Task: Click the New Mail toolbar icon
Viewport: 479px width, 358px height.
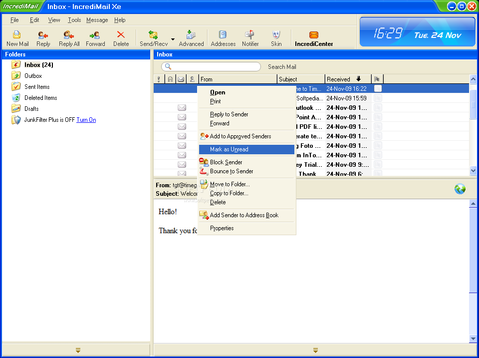Action: tap(17, 35)
